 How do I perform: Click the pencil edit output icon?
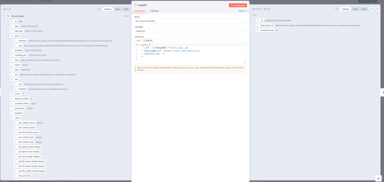pyautogui.click(x=372, y=9)
